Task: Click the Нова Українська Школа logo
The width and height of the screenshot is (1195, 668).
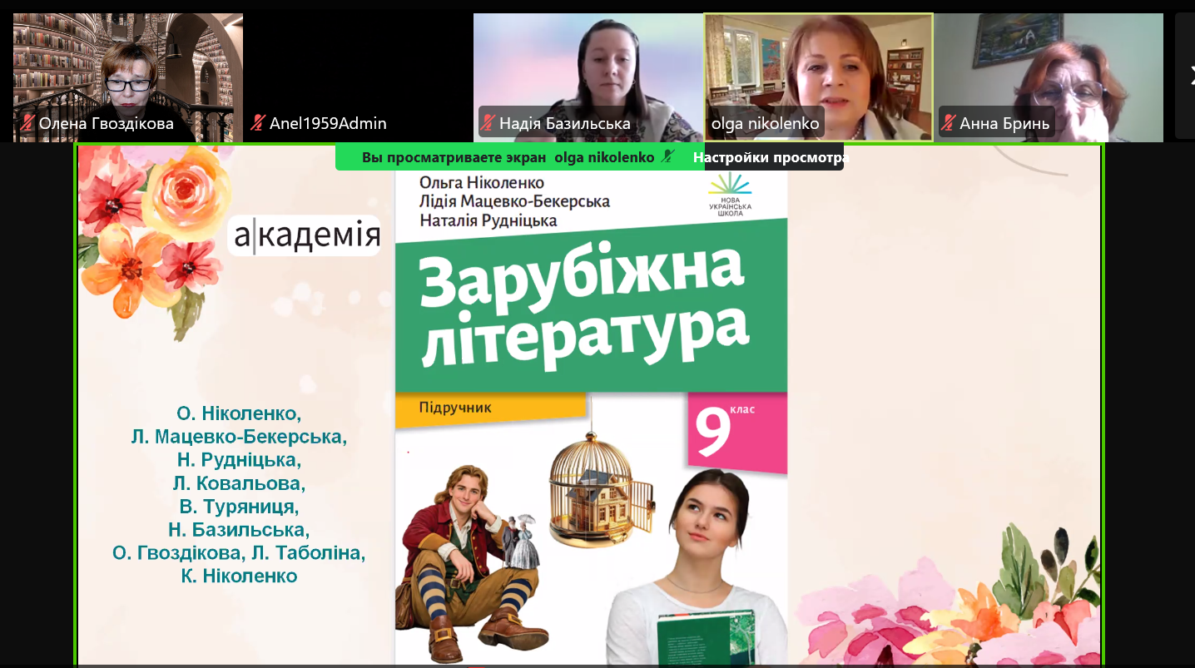Action: [729, 196]
